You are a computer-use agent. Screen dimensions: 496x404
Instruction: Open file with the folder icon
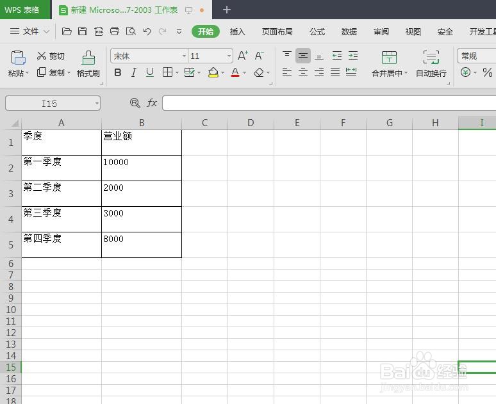click(67, 31)
